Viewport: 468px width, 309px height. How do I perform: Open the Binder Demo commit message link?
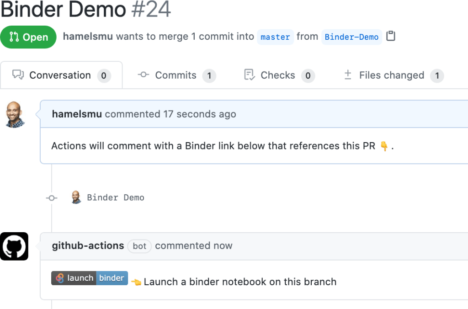point(116,197)
